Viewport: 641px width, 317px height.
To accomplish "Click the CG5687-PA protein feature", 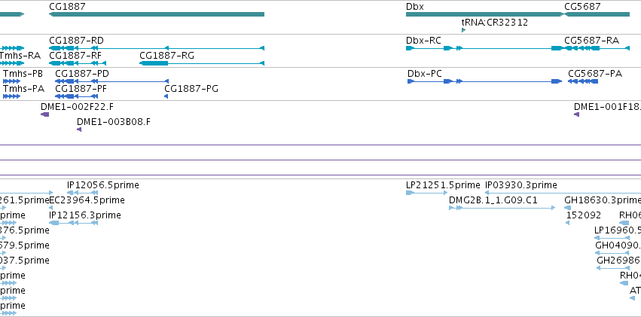I will pos(583,81).
